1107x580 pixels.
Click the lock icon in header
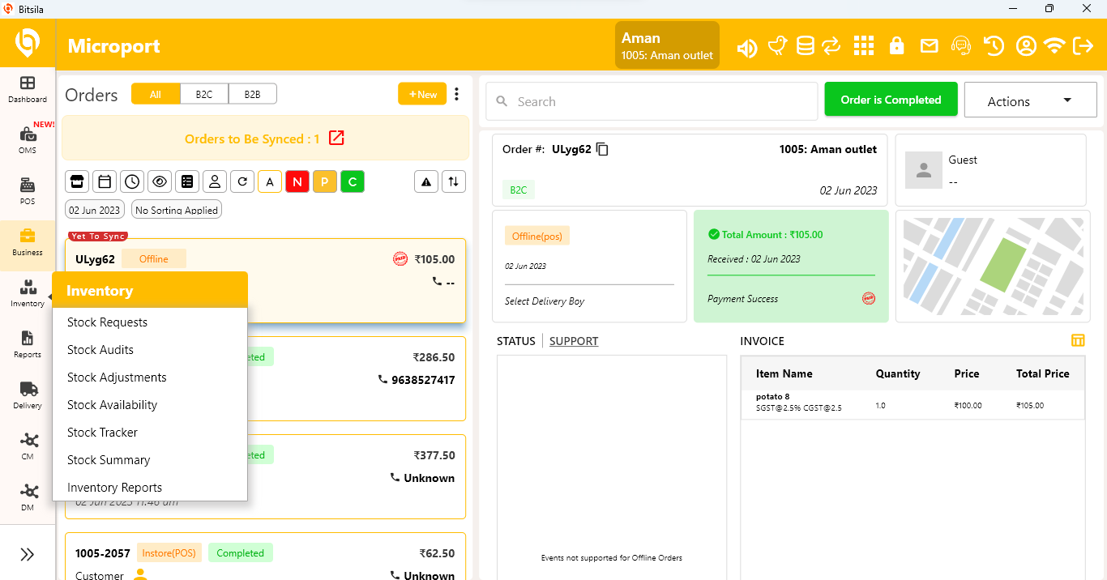tap(896, 45)
